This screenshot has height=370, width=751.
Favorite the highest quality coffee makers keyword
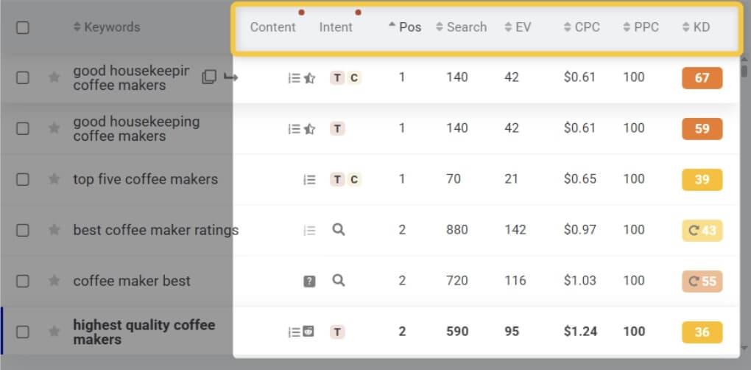click(54, 331)
